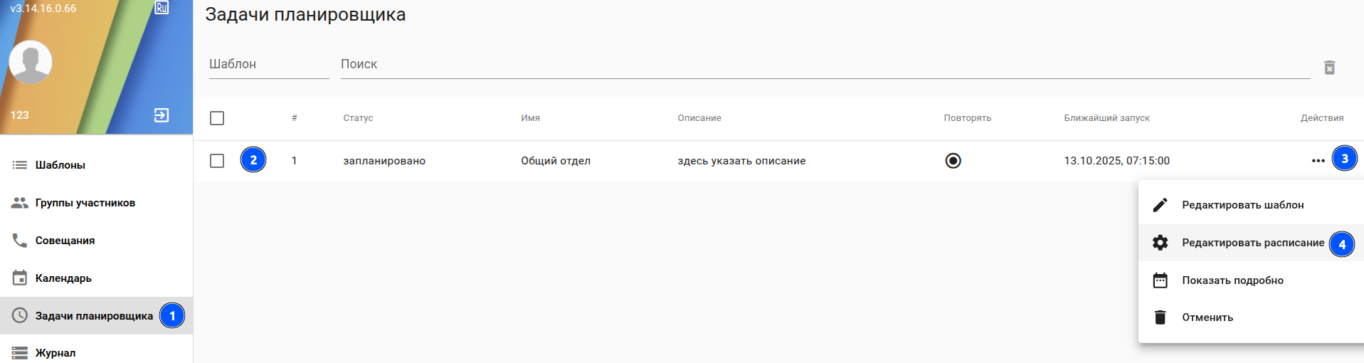Image resolution: width=1364 pixels, height=363 pixels.
Task: Click the pencil icon for edit template
Action: 1160,205
